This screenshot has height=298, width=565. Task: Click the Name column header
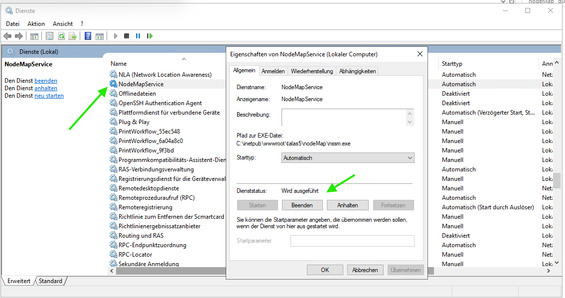pyautogui.click(x=119, y=64)
